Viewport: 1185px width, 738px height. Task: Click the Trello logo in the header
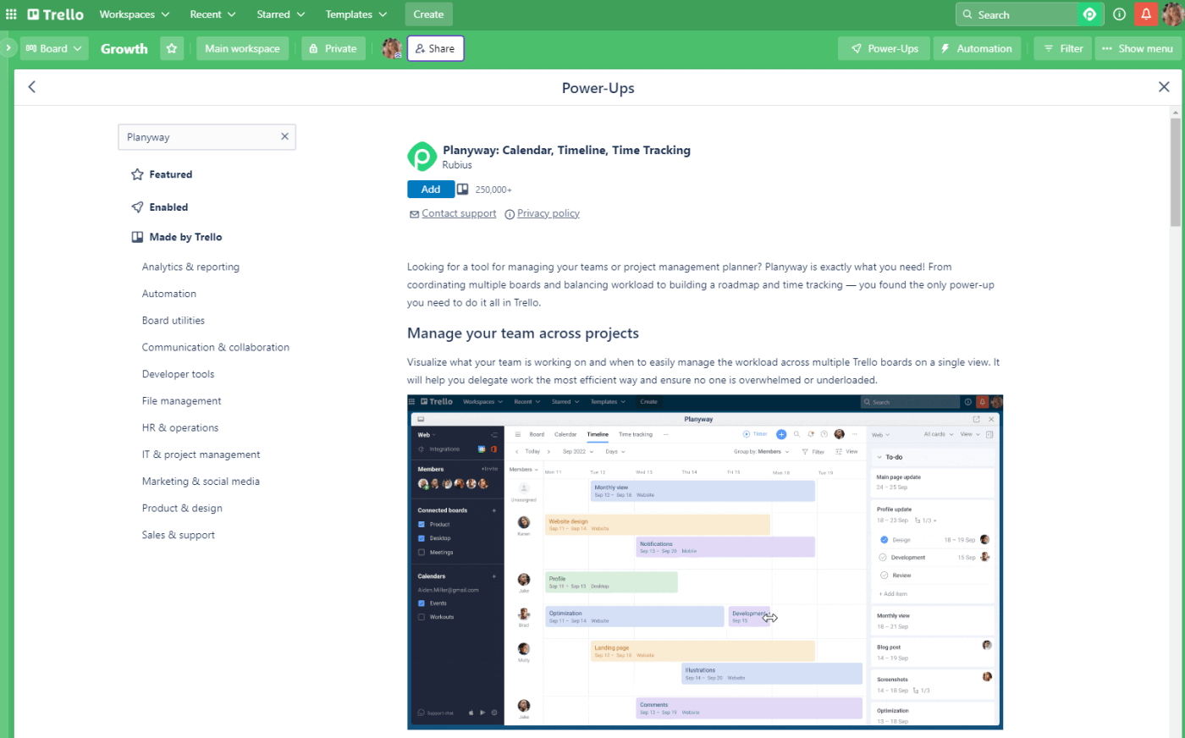[x=53, y=14]
